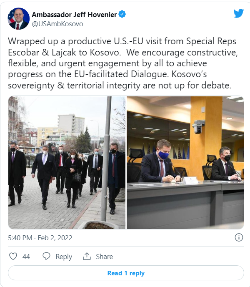Click the Reply label
The width and height of the screenshot is (250, 287).
pos(64,257)
